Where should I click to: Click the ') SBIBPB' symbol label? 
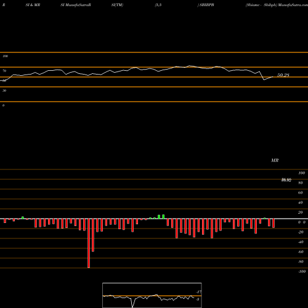tap(206, 5)
